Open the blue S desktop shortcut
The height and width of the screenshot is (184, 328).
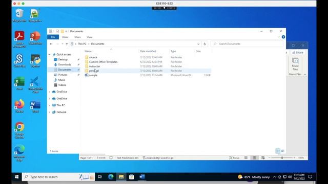[19, 61]
